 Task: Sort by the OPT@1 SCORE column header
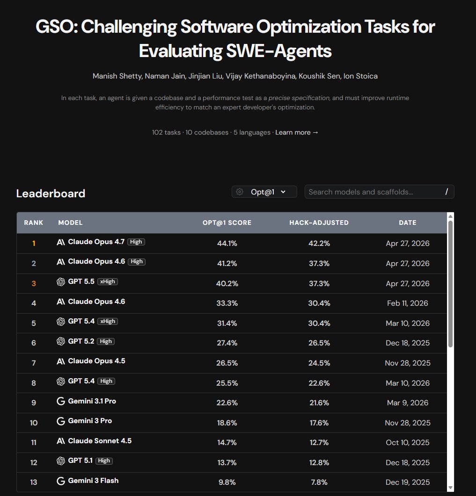[x=227, y=223]
